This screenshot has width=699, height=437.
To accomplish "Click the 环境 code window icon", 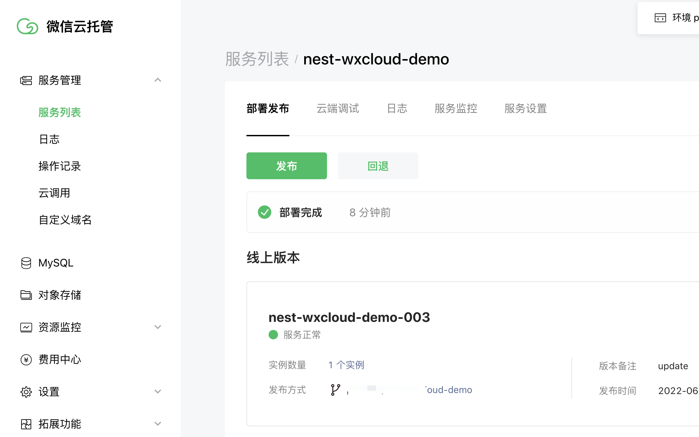I will click(660, 18).
